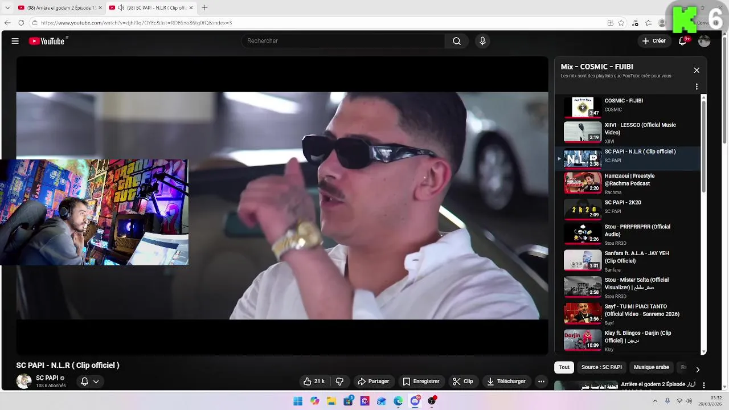Click the main video player frame

282,206
